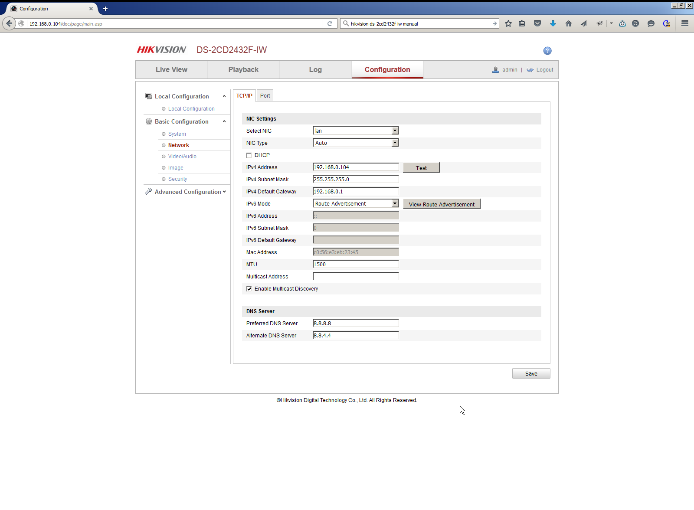Click the Alternate DNS Server field
The width and height of the screenshot is (694, 510).
tap(356, 335)
